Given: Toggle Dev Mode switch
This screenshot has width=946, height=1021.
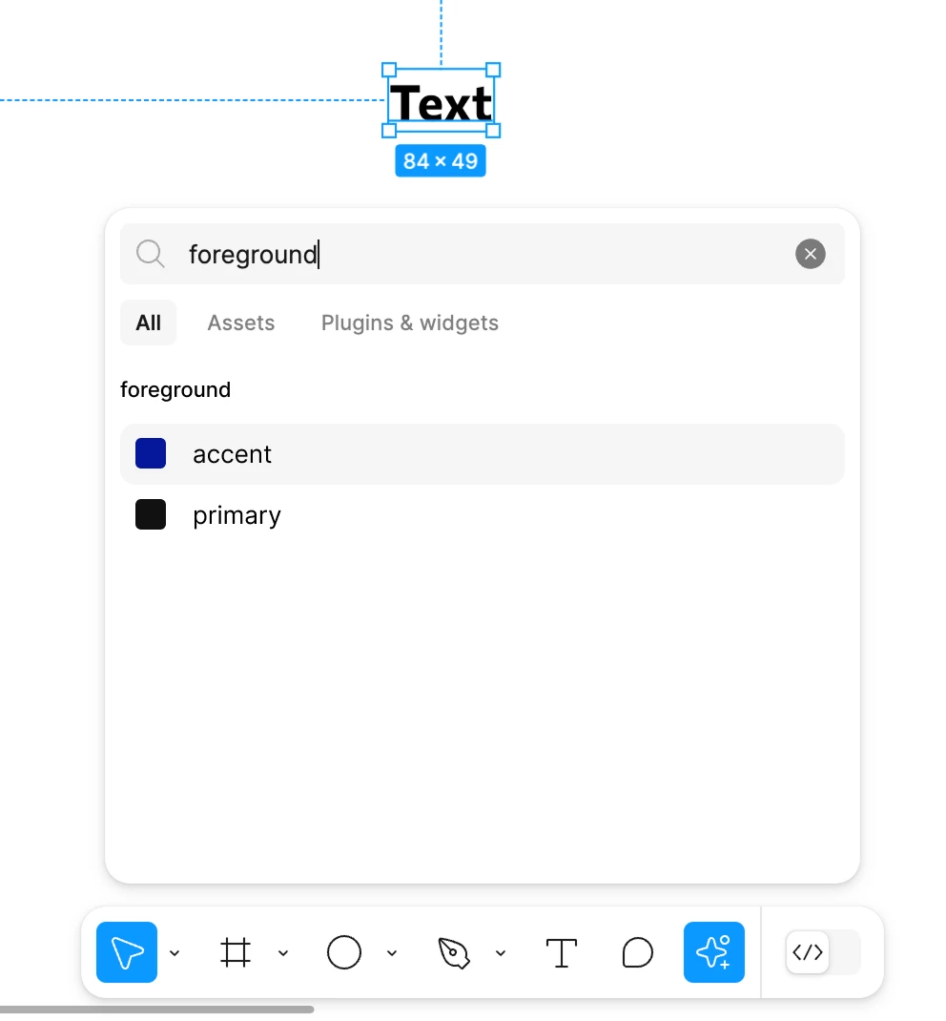Looking at the screenshot, I should [822, 952].
